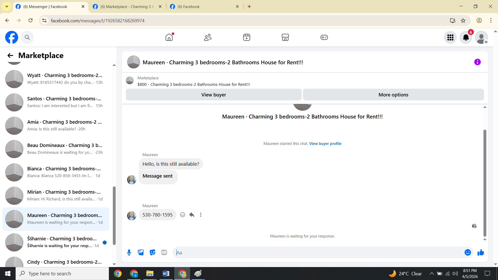Open more options dots beside message
This screenshot has width=498, height=280.
click(201, 215)
